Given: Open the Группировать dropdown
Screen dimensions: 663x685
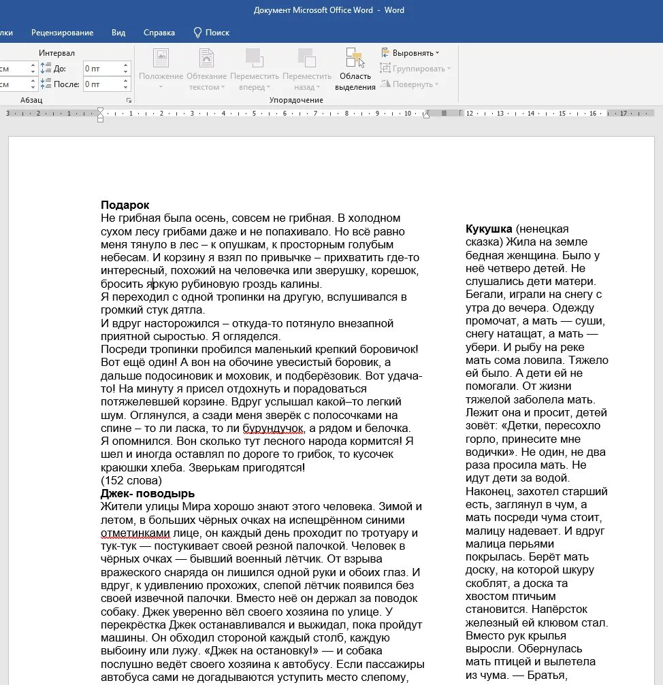Looking at the screenshot, I should (415, 69).
